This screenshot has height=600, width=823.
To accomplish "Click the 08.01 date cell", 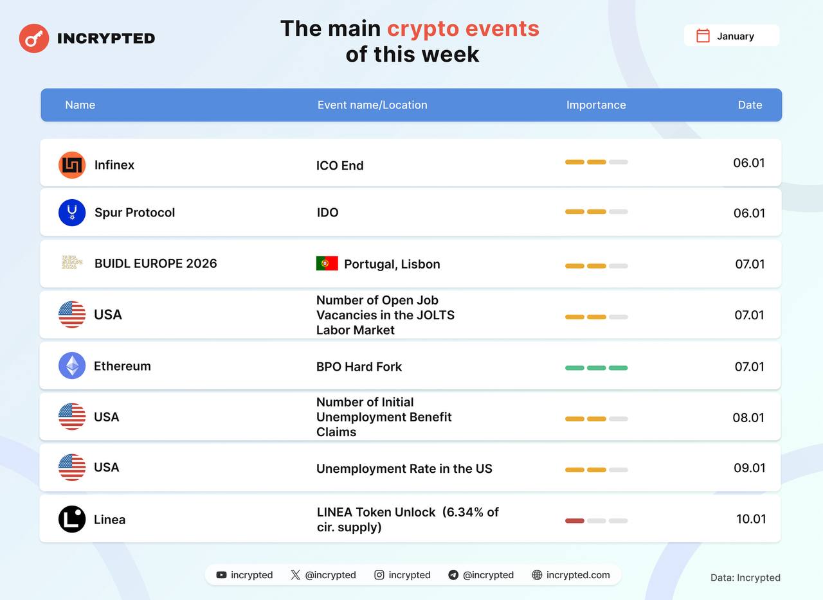I will tap(748, 418).
